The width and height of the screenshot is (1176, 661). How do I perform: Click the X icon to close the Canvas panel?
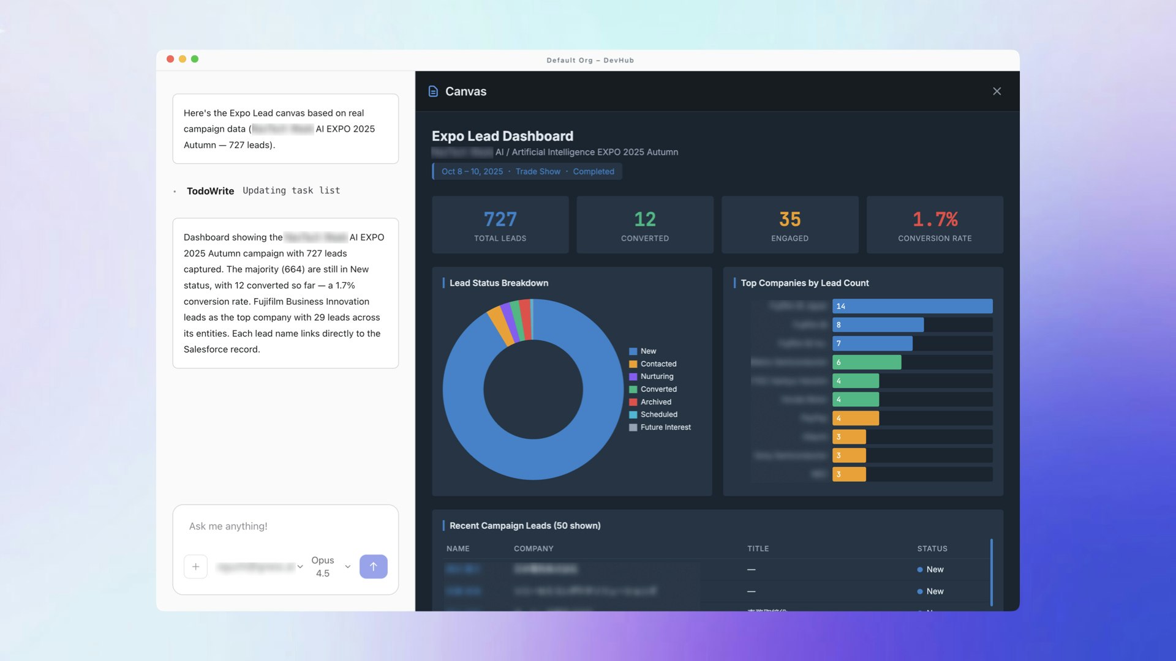tap(997, 91)
